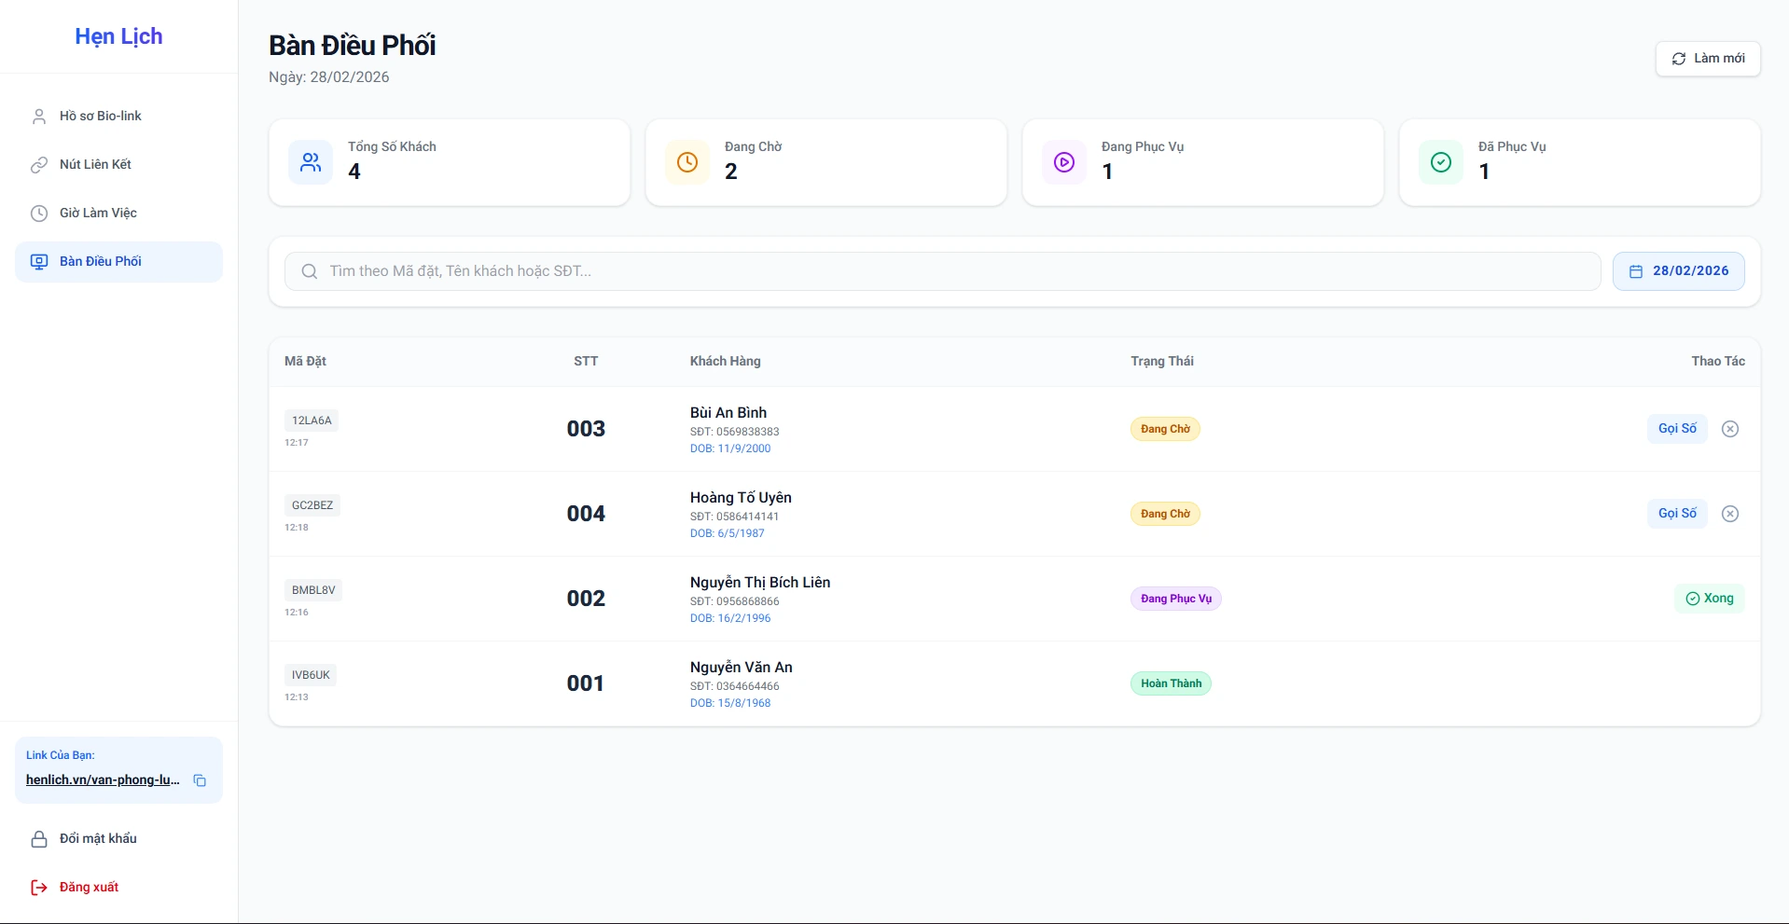Cancel booking 12LA6A with the X icon

[1729, 429]
